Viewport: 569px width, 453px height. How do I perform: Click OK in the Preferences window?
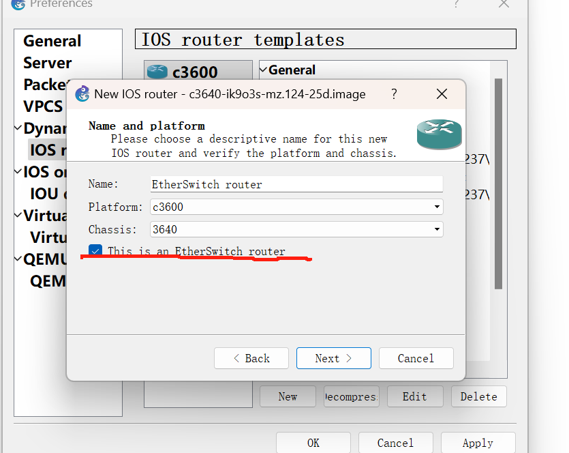(313, 443)
